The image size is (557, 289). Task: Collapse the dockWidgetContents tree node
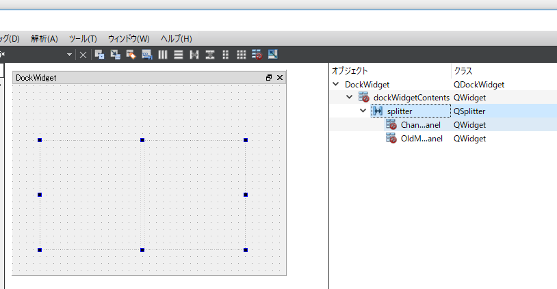350,98
